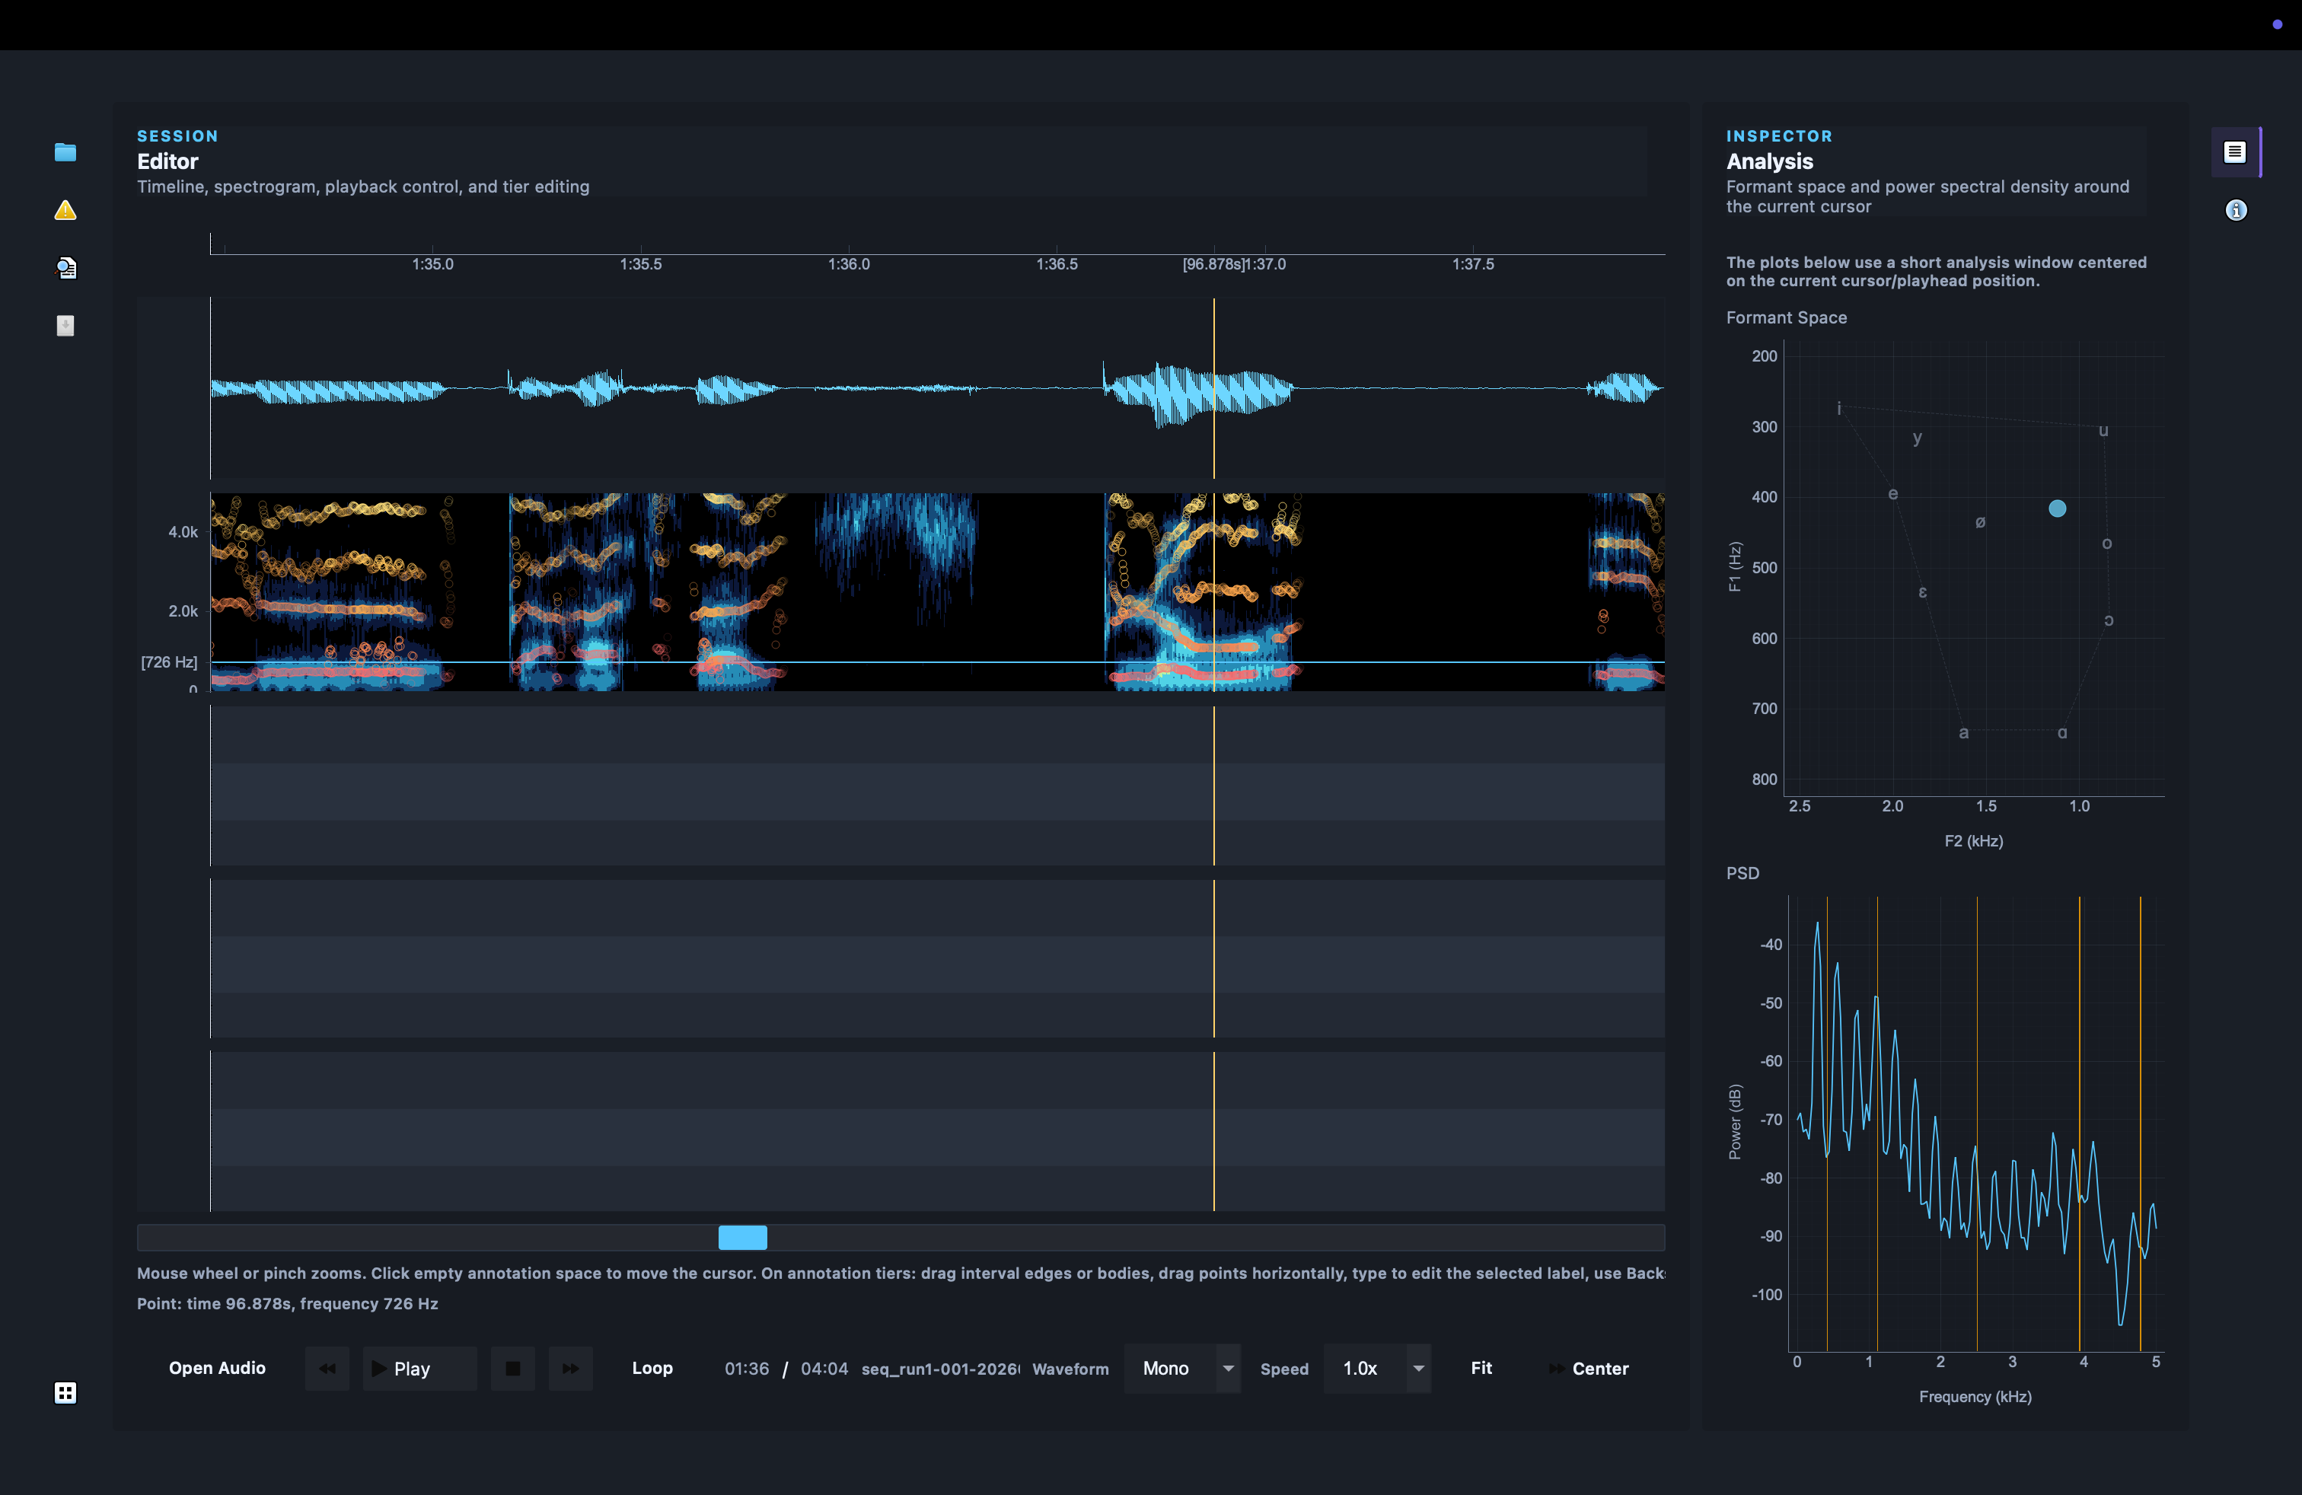Click the 1:37.5 mark on time ruler
This screenshot has height=1495, width=2302.
click(1472, 264)
